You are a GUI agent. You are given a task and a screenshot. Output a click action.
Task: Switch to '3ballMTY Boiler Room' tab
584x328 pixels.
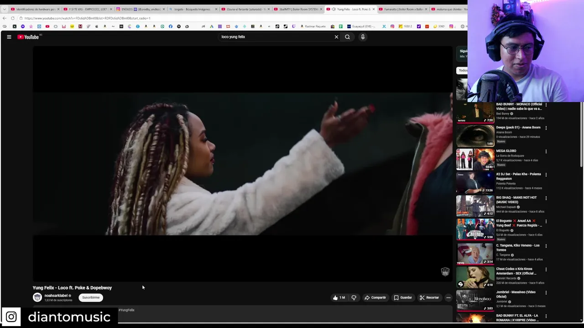coord(298,9)
